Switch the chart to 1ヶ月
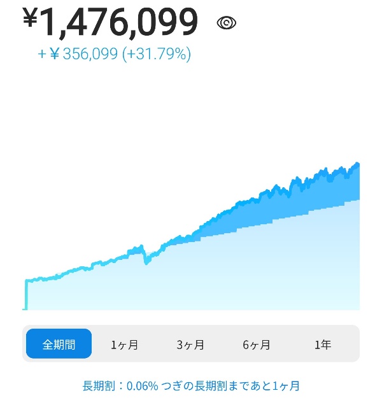The image size is (382, 400). 124,345
